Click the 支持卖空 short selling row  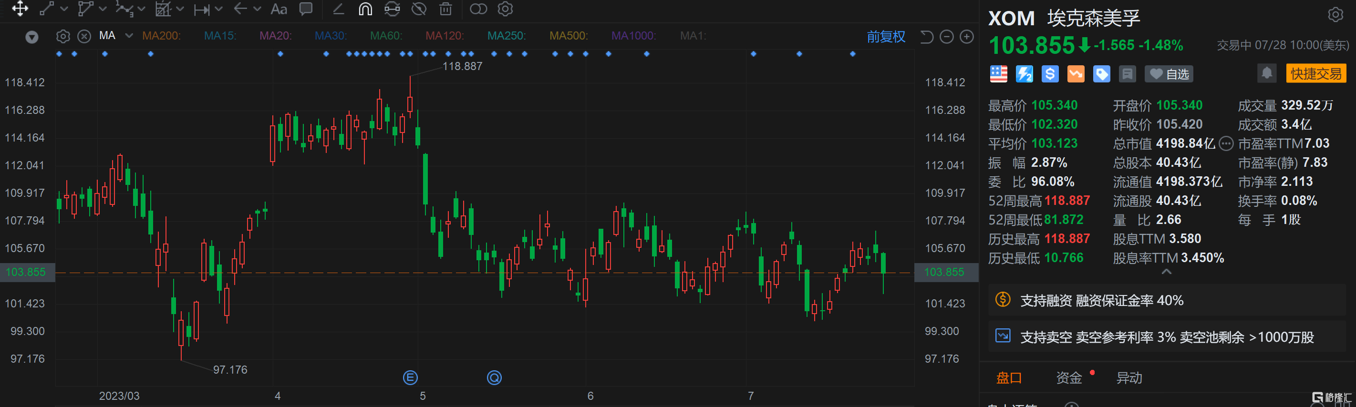[1167, 336]
